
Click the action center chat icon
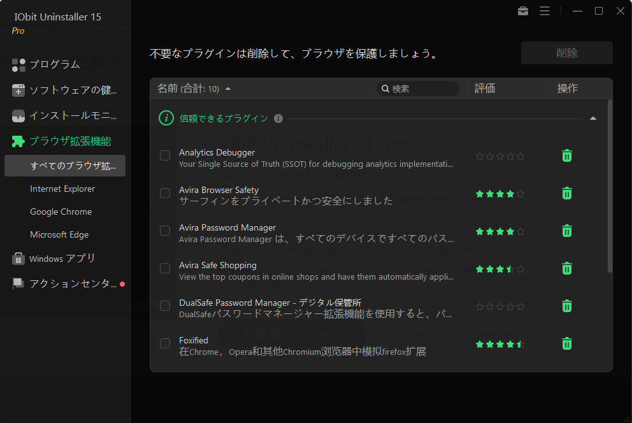[x=18, y=283]
